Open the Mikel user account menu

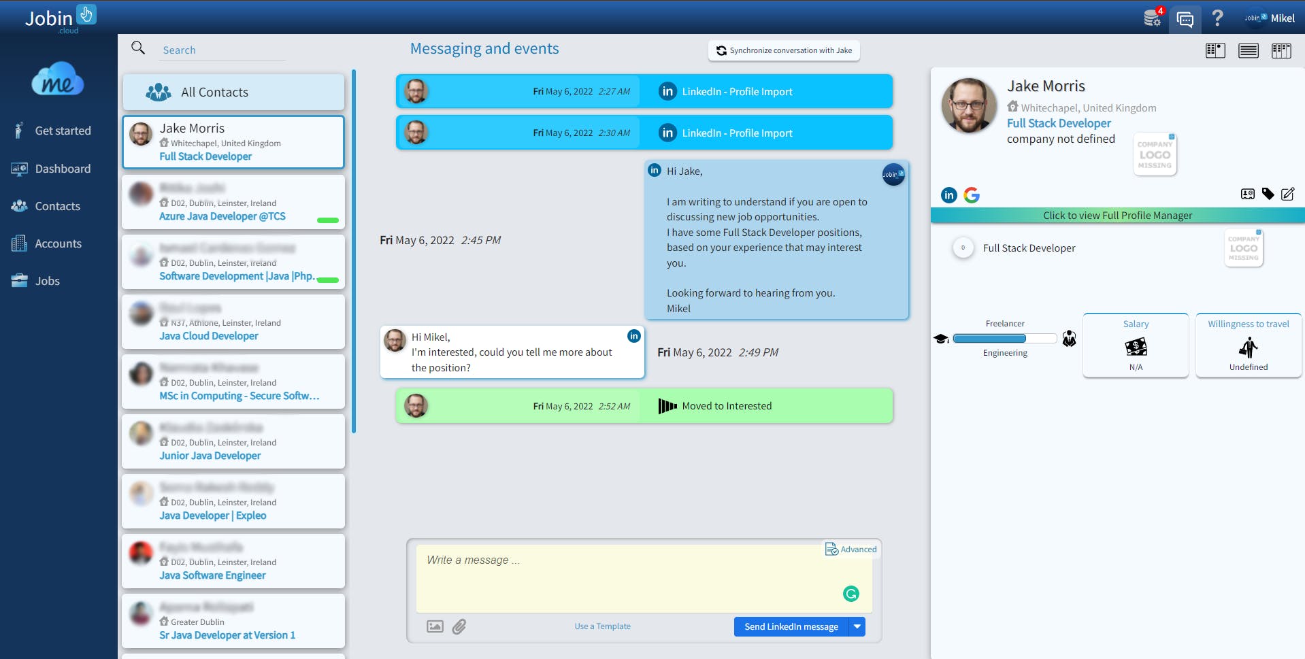[1269, 18]
